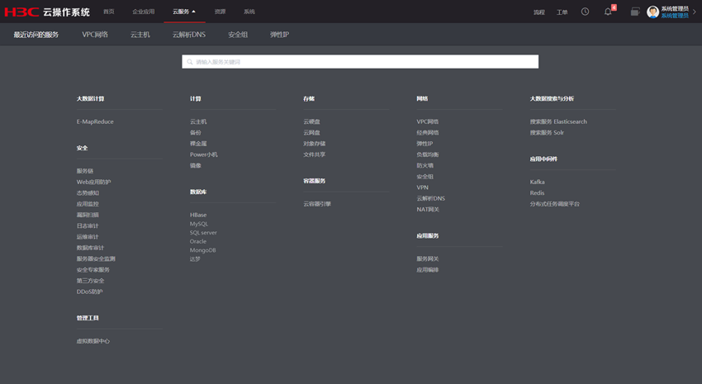The image size is (702, 384).
Task: Click the clock history icon
Action: (x=585, y=12)
